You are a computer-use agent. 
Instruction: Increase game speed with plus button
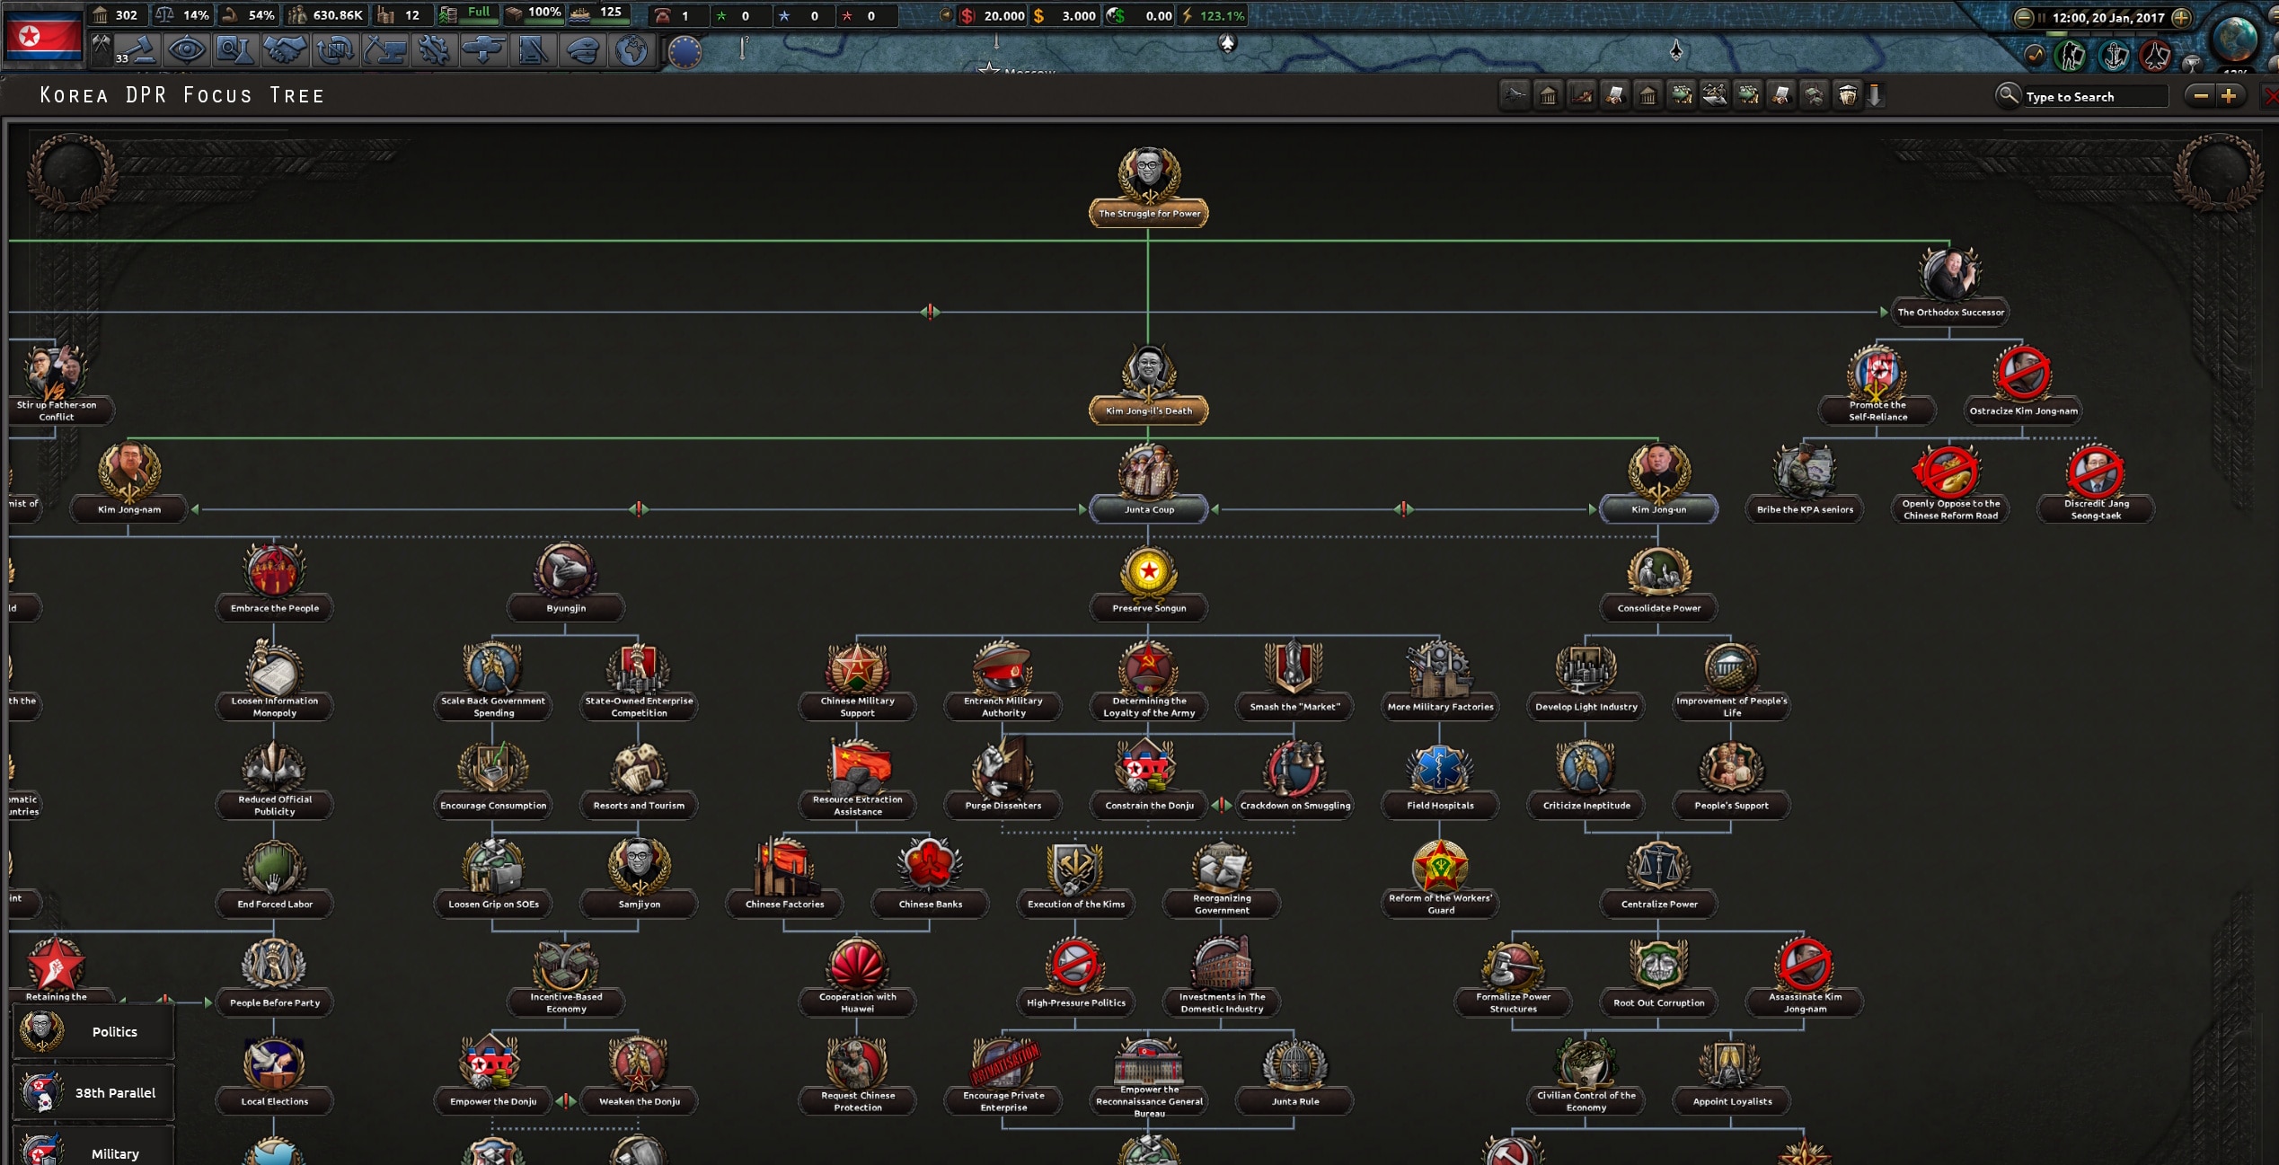(2180, 17)
